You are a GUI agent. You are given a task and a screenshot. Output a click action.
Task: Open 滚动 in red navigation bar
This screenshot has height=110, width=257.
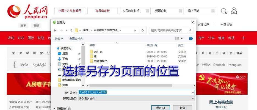pos(11,38)
